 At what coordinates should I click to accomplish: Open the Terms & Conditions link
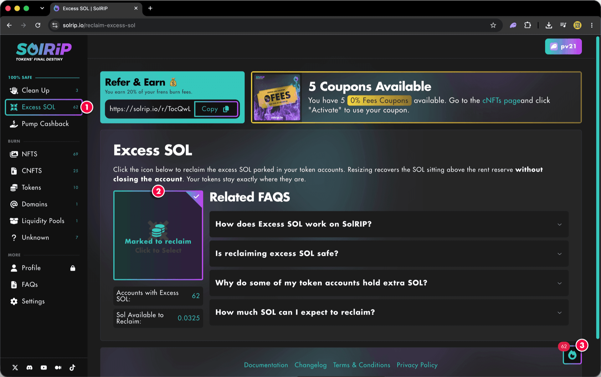coord(361,365)
